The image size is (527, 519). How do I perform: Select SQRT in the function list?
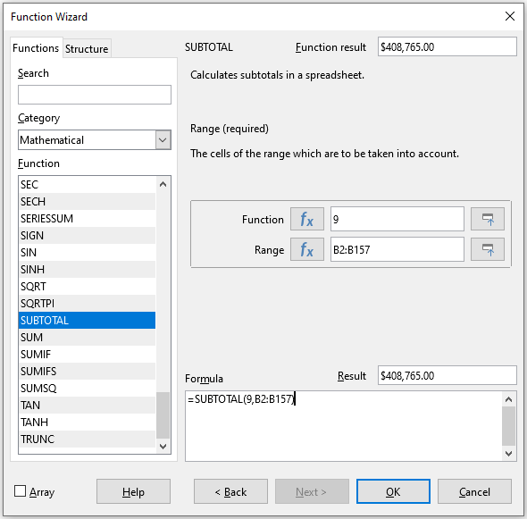coord(87,287)
